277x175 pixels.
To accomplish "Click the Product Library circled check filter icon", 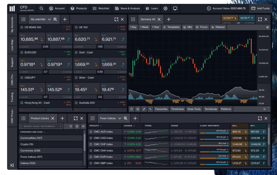I will (x=77, y=126).
